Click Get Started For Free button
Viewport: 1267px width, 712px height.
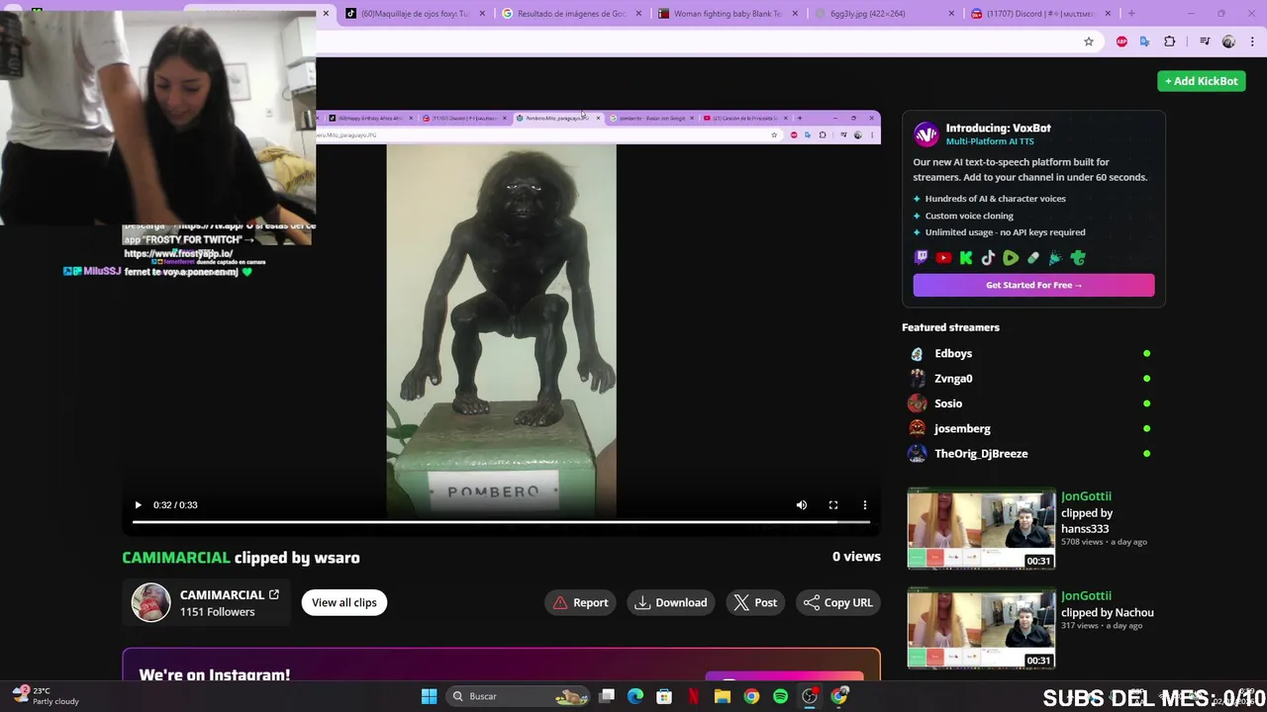[x=1033, y=285]
